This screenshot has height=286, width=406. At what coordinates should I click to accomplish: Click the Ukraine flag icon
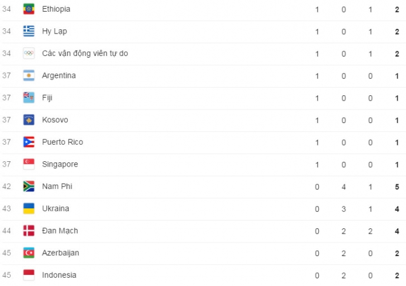(x=28, y=208)
